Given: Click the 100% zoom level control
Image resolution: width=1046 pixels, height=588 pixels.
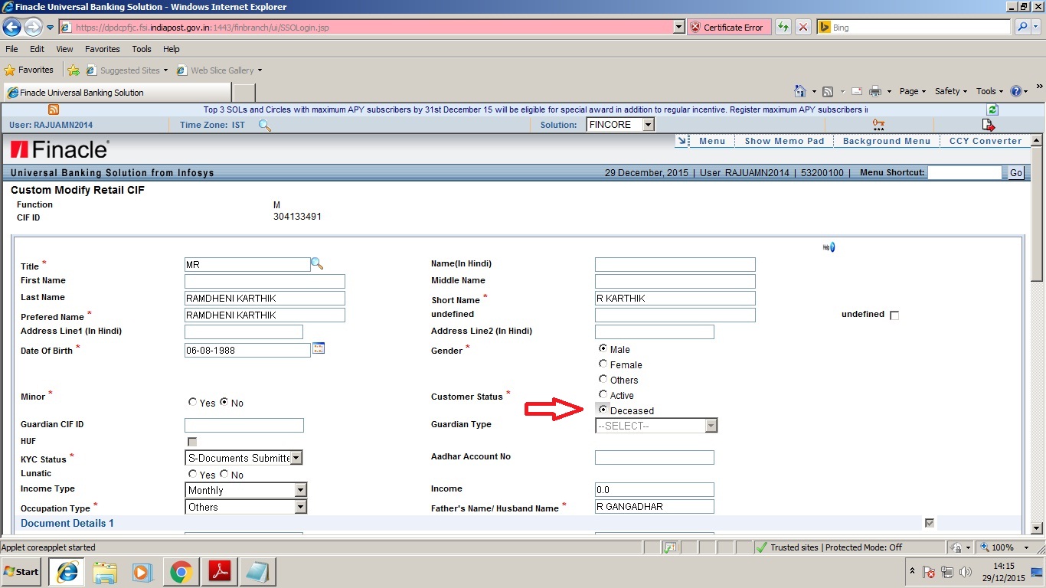Looking at the screenshot, I should (1002, 547).
